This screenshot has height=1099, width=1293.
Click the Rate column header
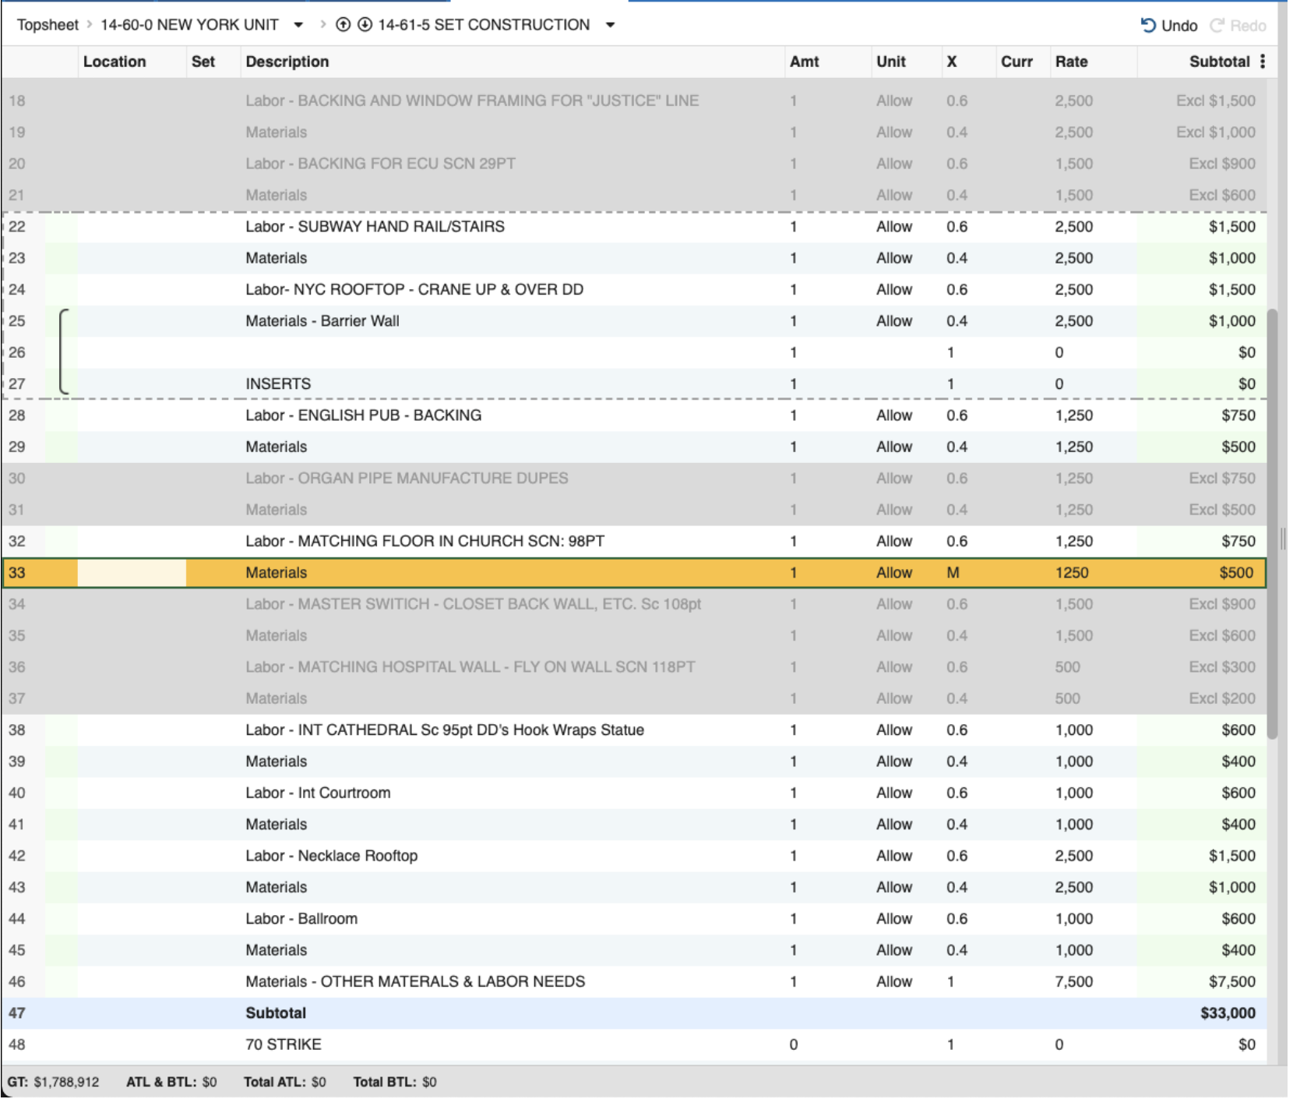click(1071, 62)
